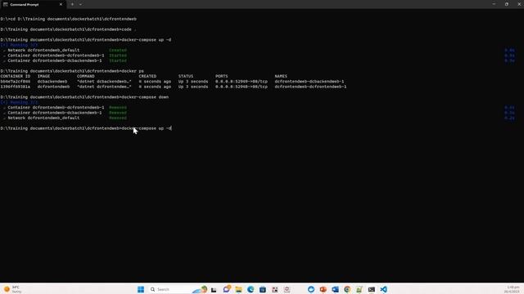
Task: Click the 'docker-compose down' command line
Action: click(x=84, y=97)
